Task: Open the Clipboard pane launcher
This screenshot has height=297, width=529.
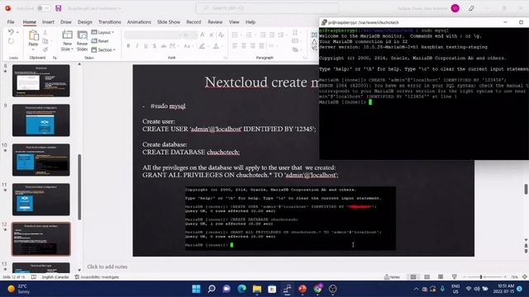Action: [55, 58]
